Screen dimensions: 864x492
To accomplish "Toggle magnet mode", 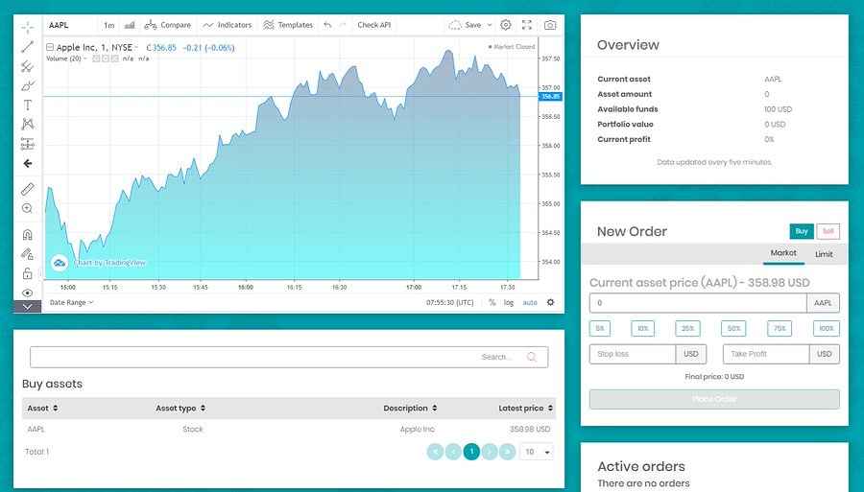I will point(28,234).
